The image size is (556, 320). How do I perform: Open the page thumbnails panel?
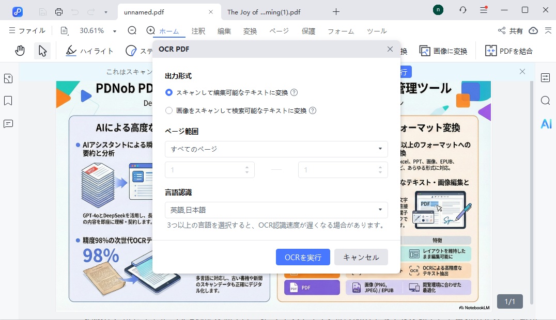point(8,78)
